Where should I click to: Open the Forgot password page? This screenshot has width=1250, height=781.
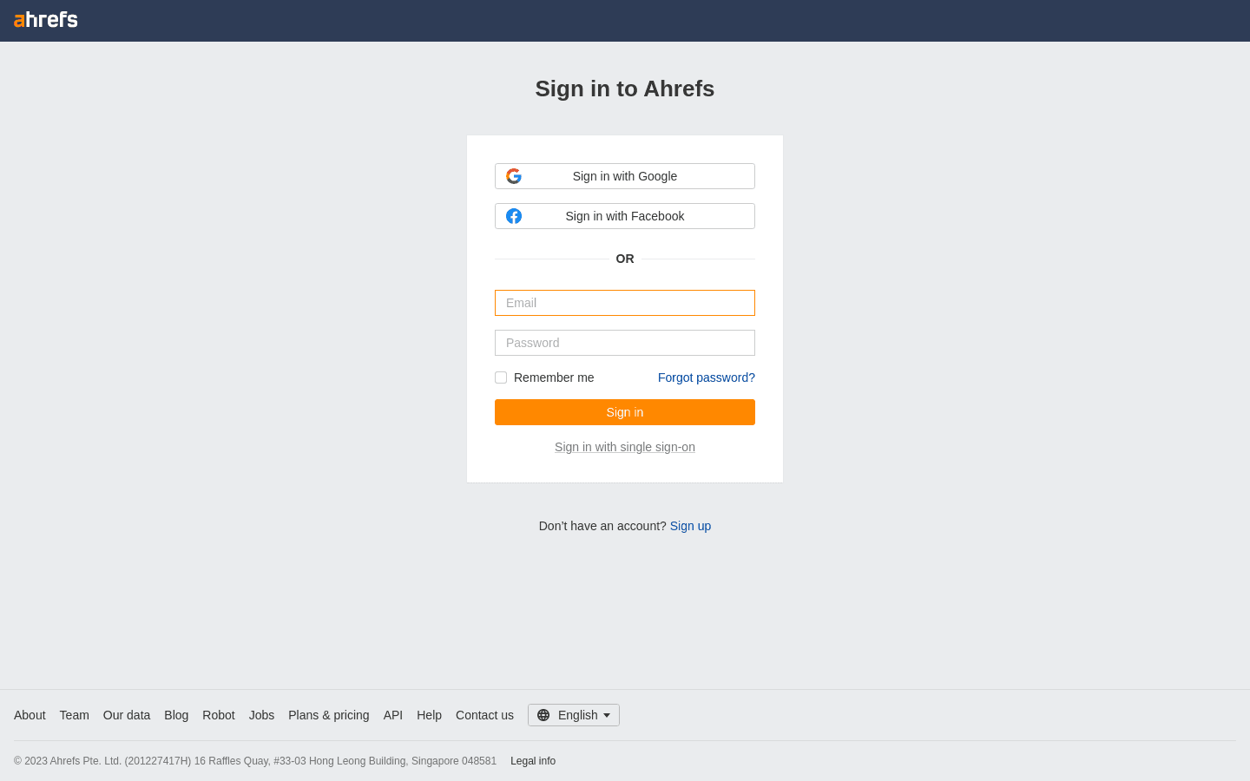click(x=706, y=377)
